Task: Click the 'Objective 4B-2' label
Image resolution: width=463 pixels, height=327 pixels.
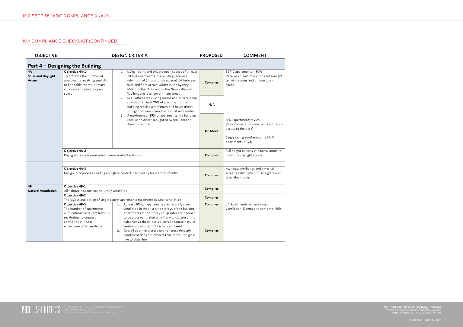Action: click(75, 195)
